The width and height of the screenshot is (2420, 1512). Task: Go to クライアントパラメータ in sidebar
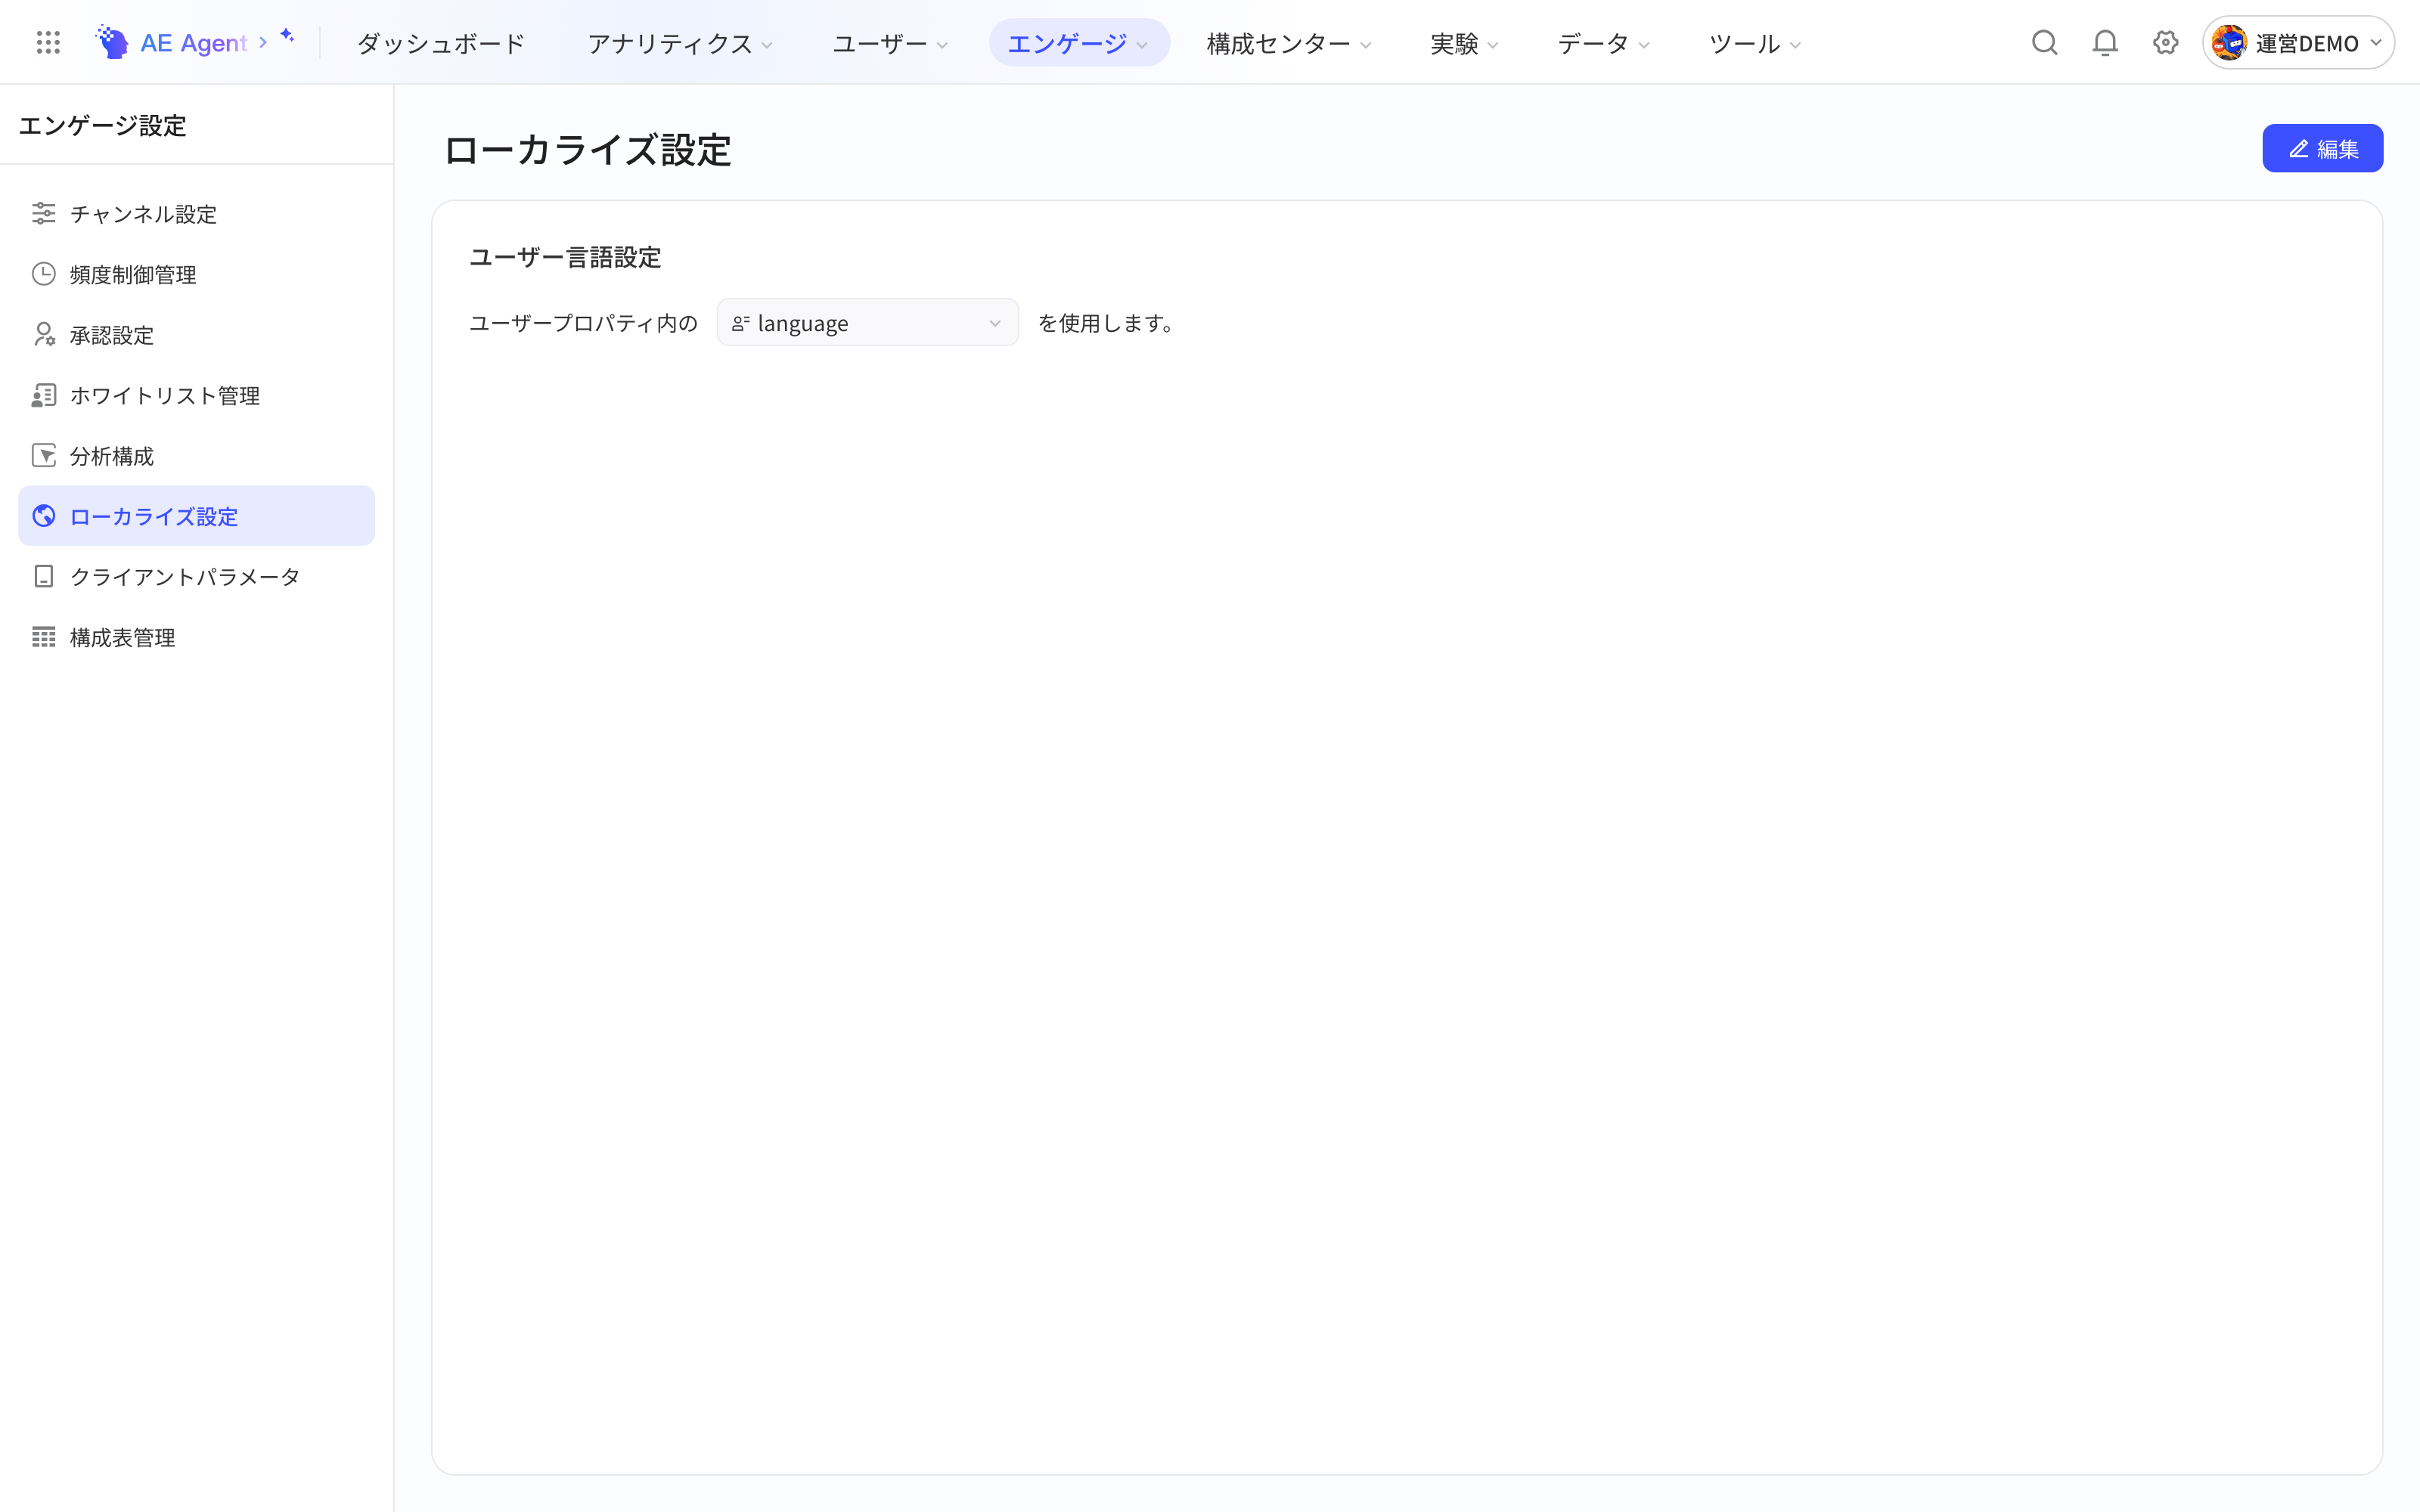[196, 576]
